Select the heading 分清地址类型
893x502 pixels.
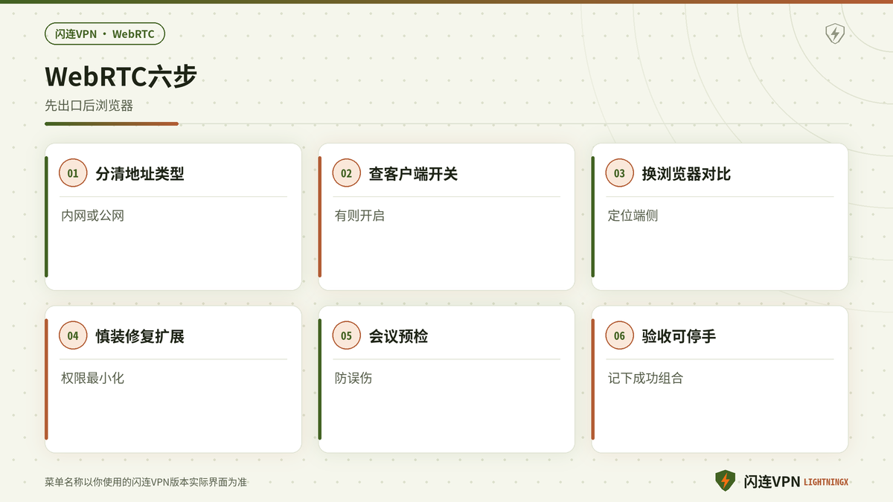(140, 173)
